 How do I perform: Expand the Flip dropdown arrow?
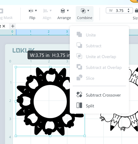[x=36, y=11]
